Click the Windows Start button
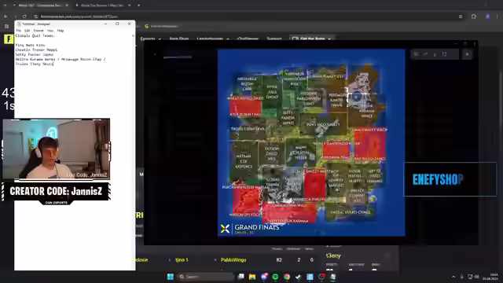 171,277
